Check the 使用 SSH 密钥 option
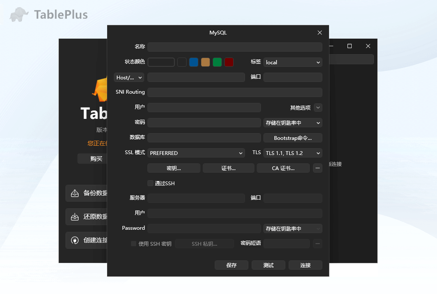437x294 pixels. click(x=133, y=244)
